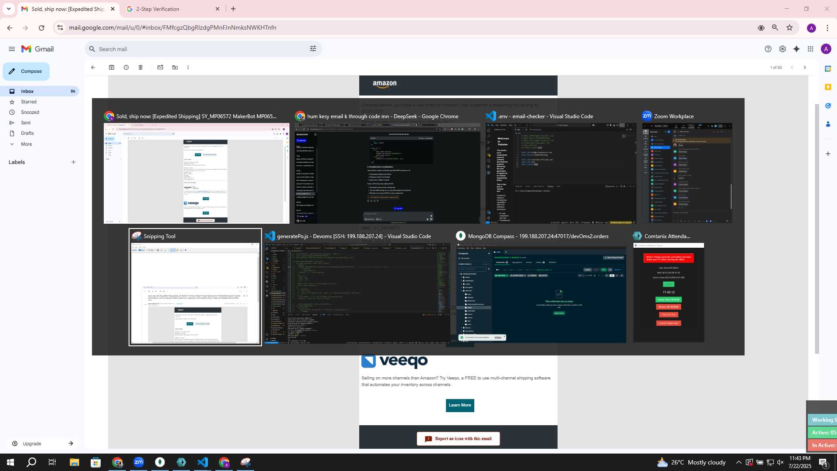Open Windows search from taskbar

point(31,462)
